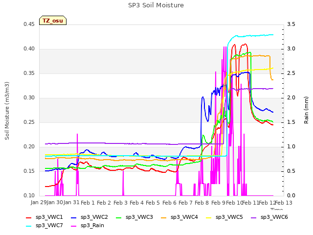313x235 pixels.
Task: Toggle sp3_VWC7 series in legend
Action: coord(45,226)
